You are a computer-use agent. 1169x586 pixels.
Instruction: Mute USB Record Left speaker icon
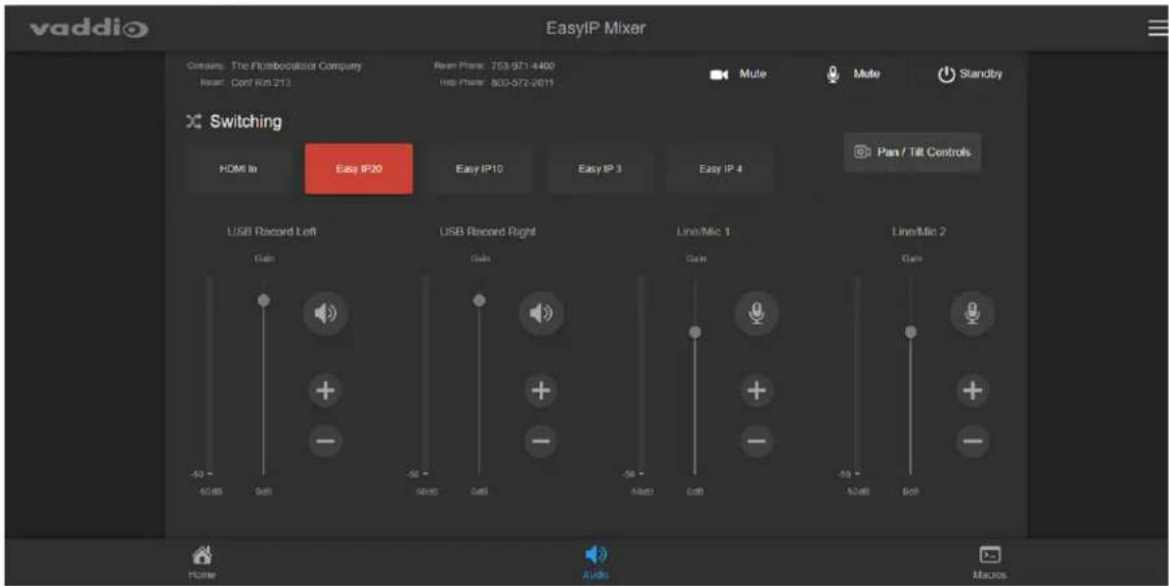coord(325,313)
